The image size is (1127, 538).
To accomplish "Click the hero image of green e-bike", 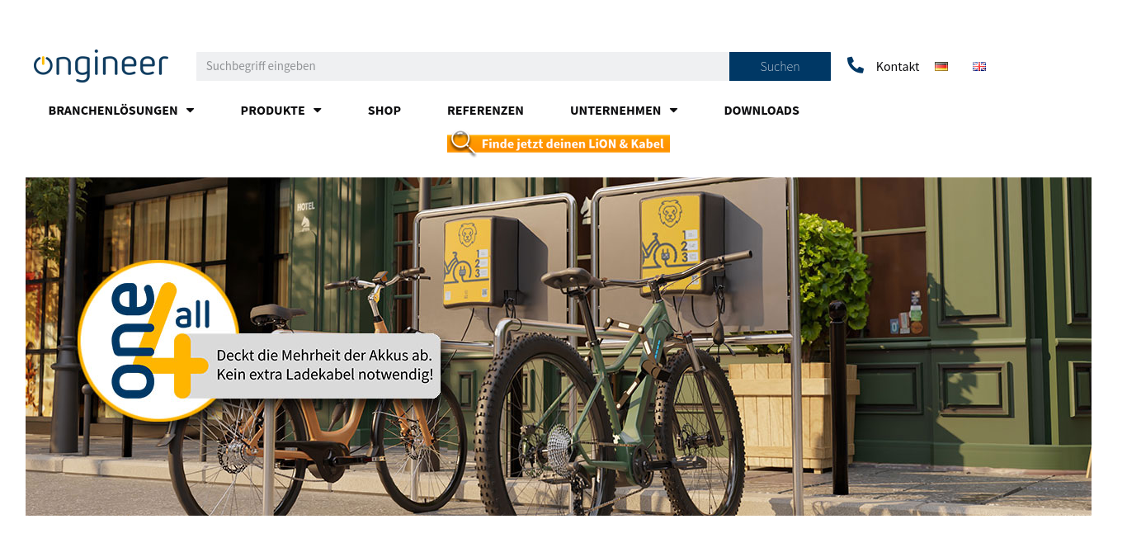I will click(x=559, y=347).
